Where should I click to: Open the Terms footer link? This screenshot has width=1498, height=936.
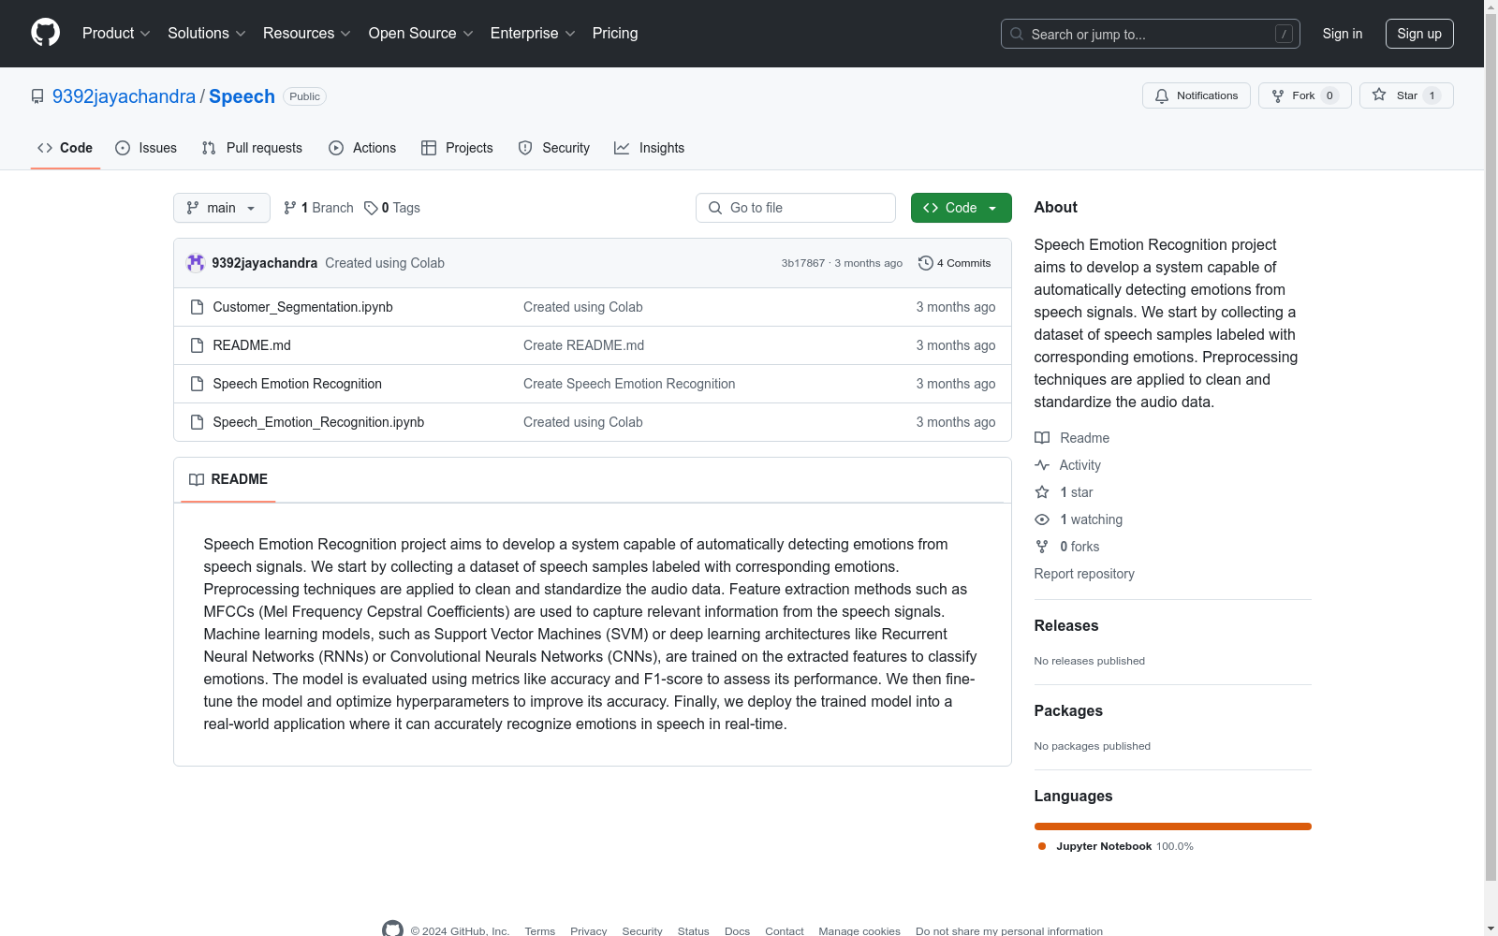point(540,931)
